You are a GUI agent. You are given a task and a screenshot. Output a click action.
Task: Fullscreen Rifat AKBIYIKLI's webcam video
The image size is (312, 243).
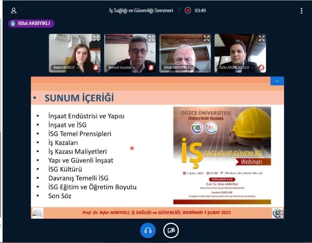tap(206, 38)
